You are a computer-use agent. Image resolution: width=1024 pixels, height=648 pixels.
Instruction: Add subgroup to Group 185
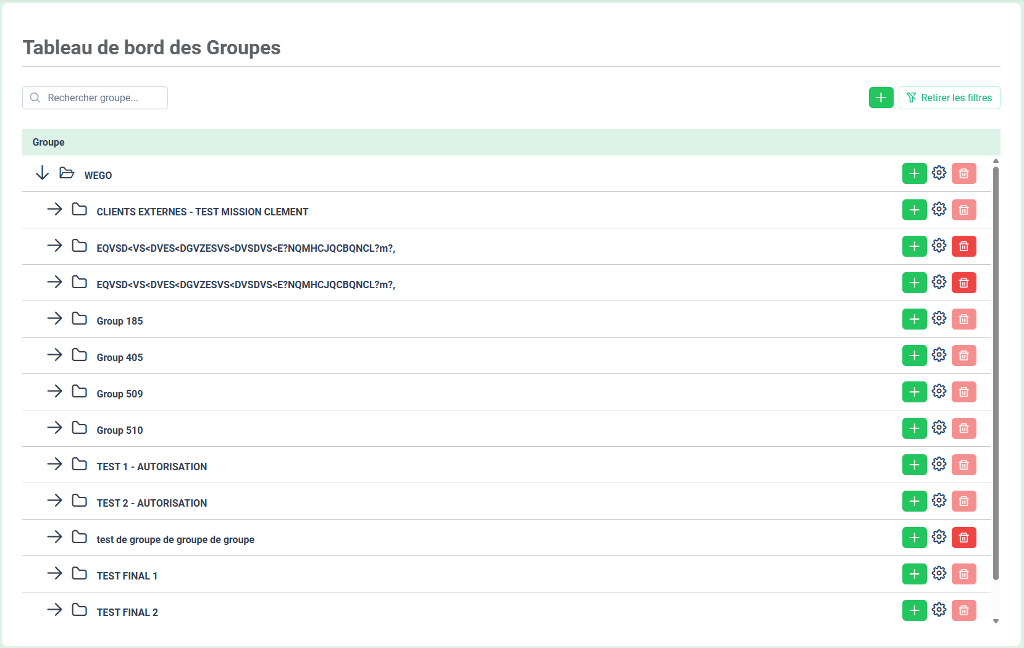click(914, 319)
